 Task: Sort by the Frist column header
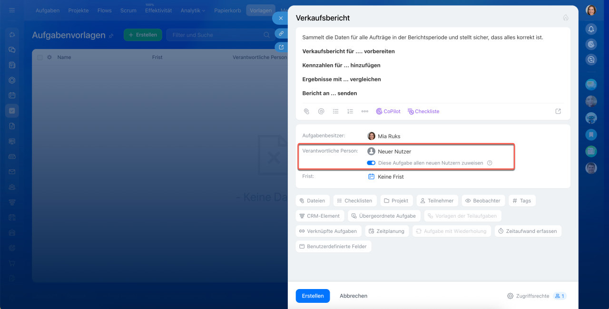point(157,57)
